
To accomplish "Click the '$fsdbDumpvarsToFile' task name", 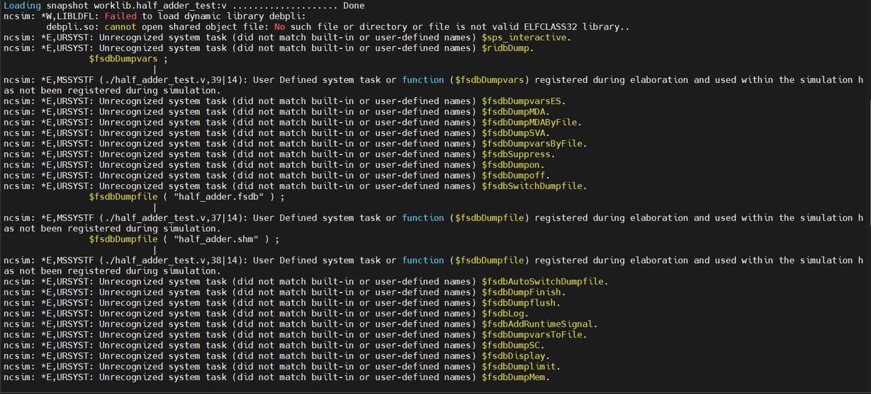I will (531, 335).
